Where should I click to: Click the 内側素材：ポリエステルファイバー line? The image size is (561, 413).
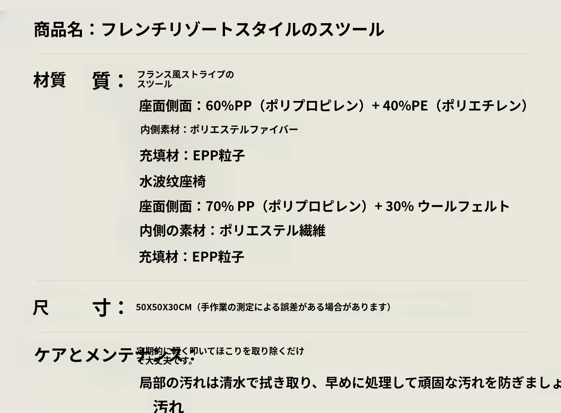point(219,130)
